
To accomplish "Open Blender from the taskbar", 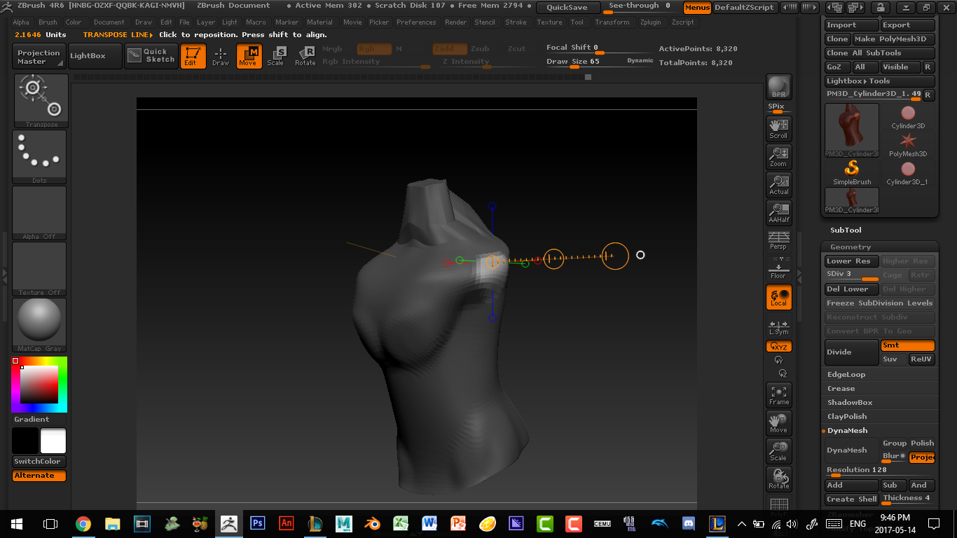I will 372,523.
